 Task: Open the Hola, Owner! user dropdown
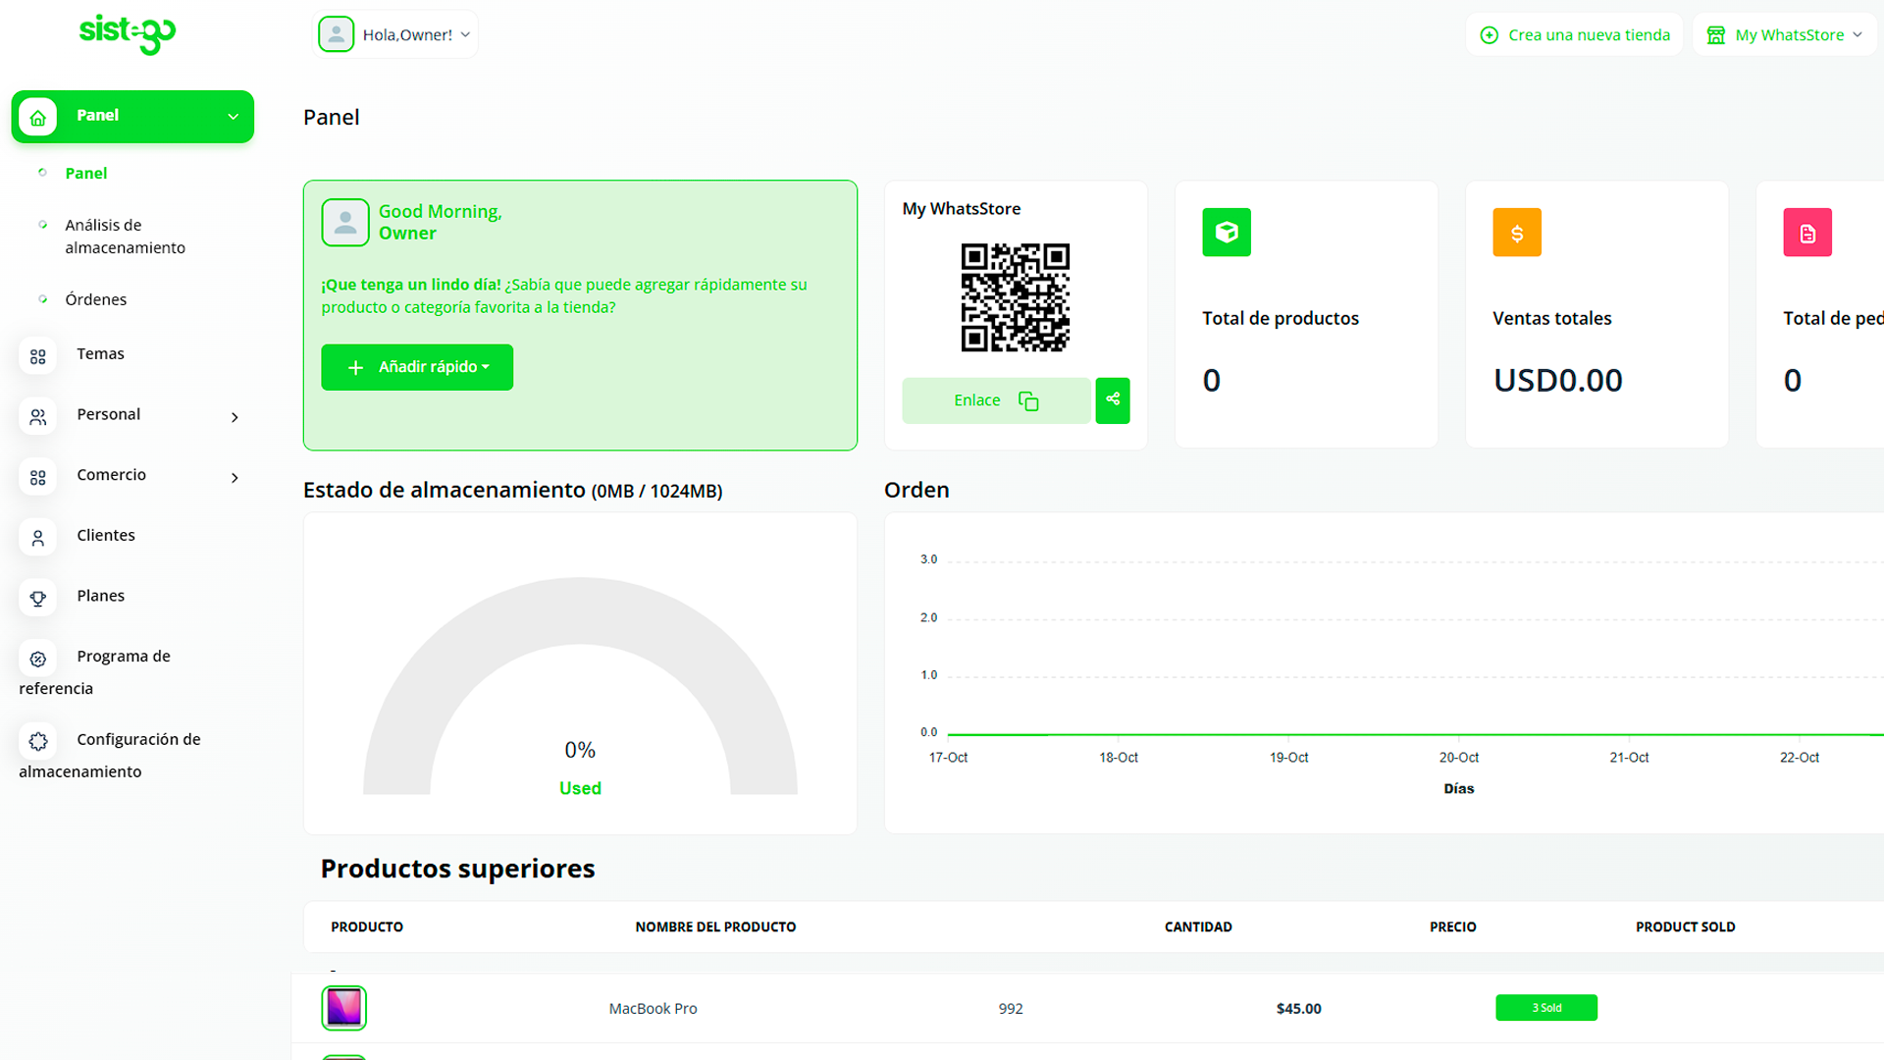(395, 34)
